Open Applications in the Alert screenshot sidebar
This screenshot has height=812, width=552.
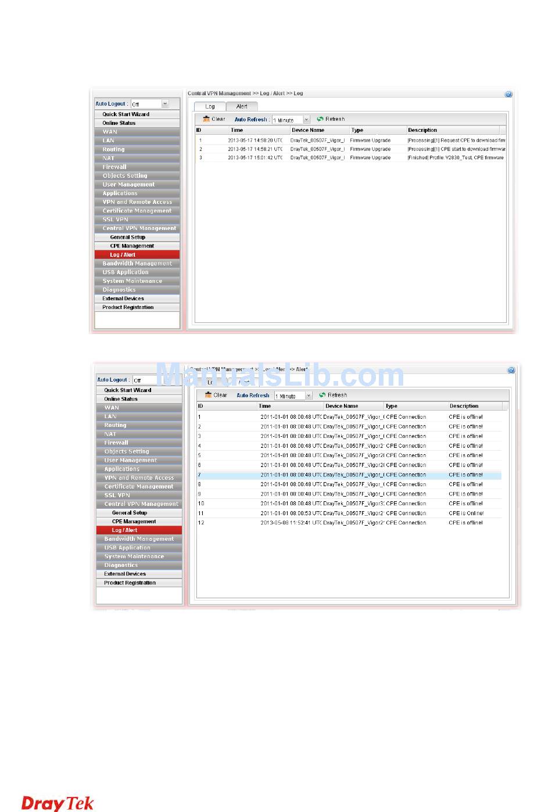pos(139,469)
